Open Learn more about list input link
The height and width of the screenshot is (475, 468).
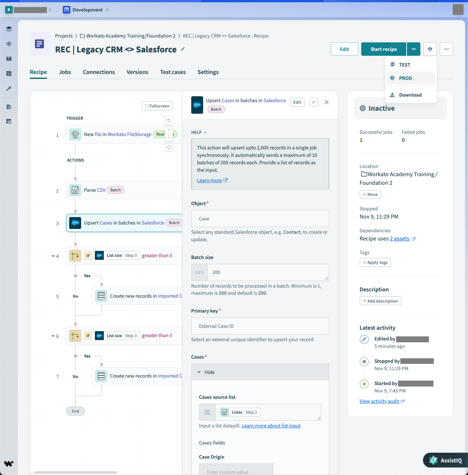(x=271, y=426)
